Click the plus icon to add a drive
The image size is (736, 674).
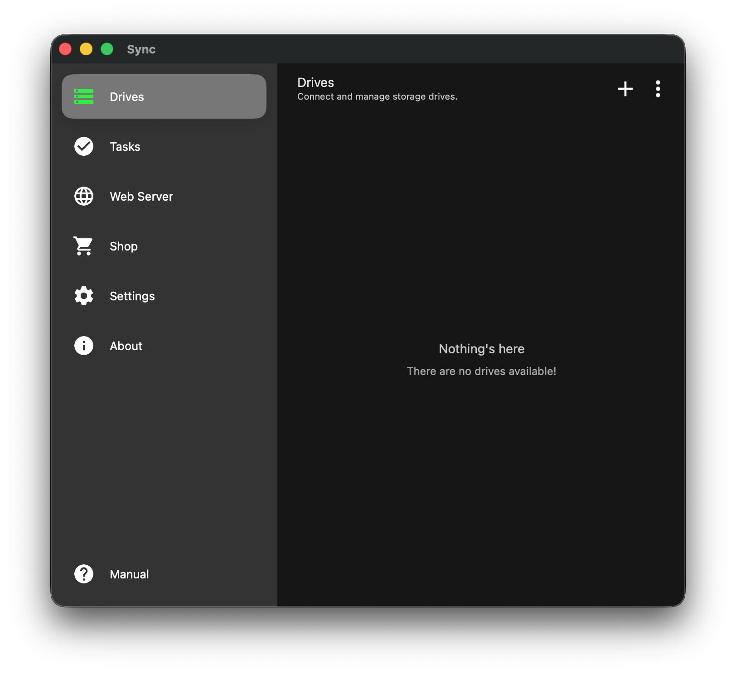625,89
